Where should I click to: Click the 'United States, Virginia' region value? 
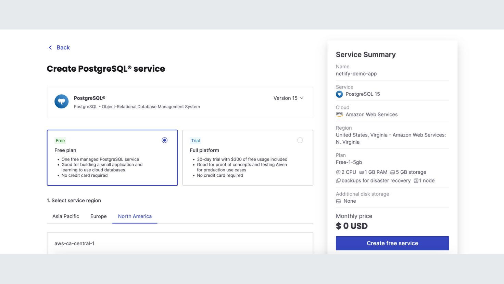(391, 139)
